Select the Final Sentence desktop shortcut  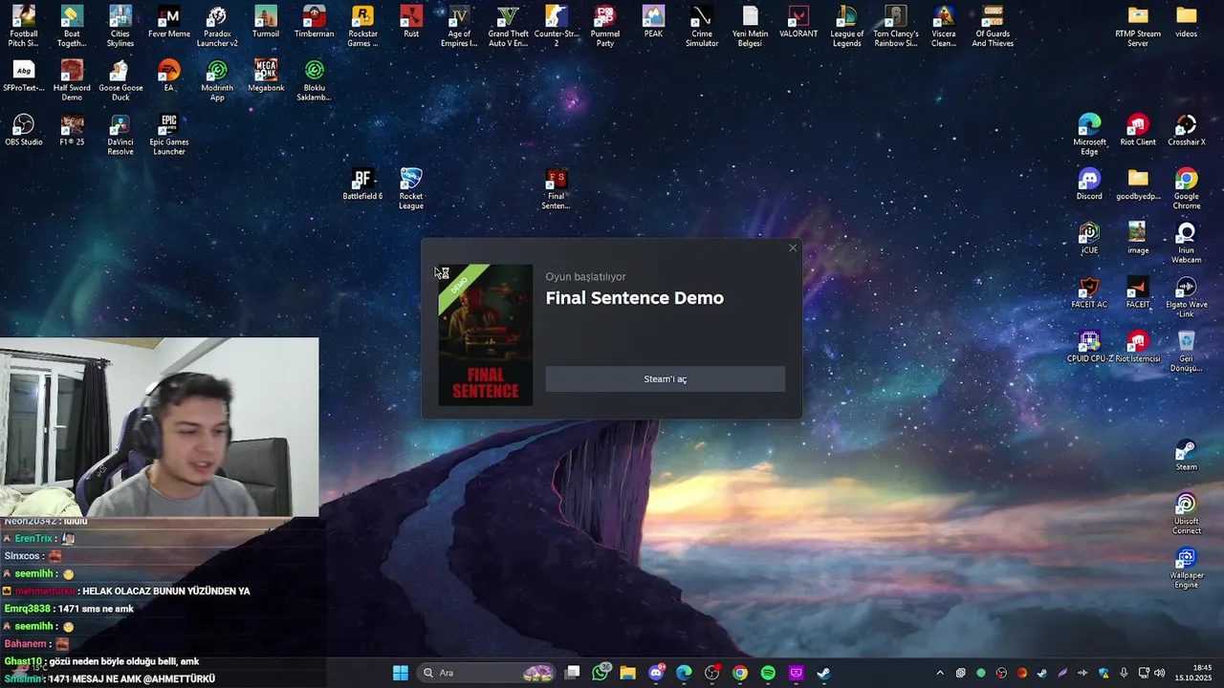tap(557, 189)
